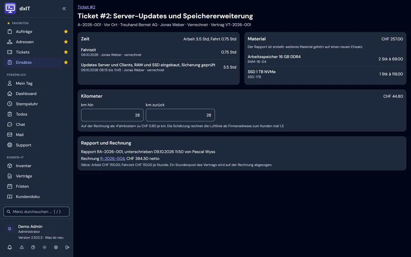Image resolution: width=411 pixels, height=257 pixels.
Task: Select Tickets in the sidebar menu
Action: click(x=33, y=52)
